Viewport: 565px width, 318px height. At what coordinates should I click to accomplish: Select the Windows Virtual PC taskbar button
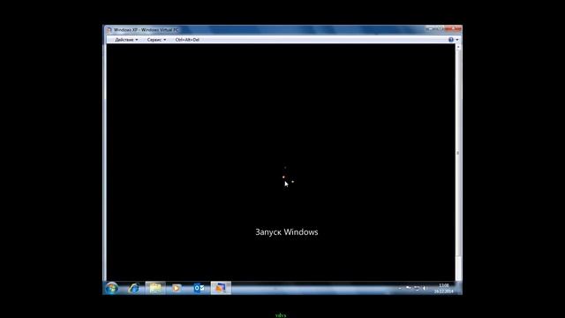pos(221,288)
